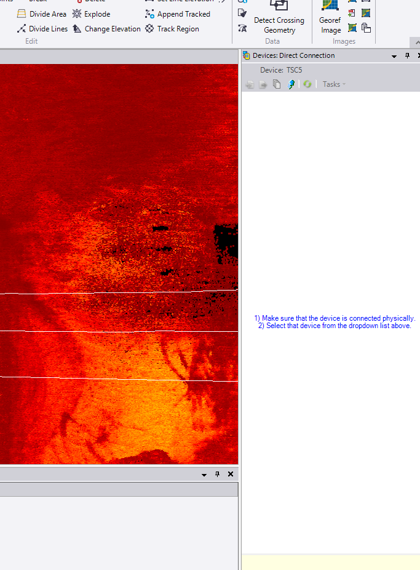
Task: Click Append Tracked in the ribbon
Action: (x=178, y=14)
